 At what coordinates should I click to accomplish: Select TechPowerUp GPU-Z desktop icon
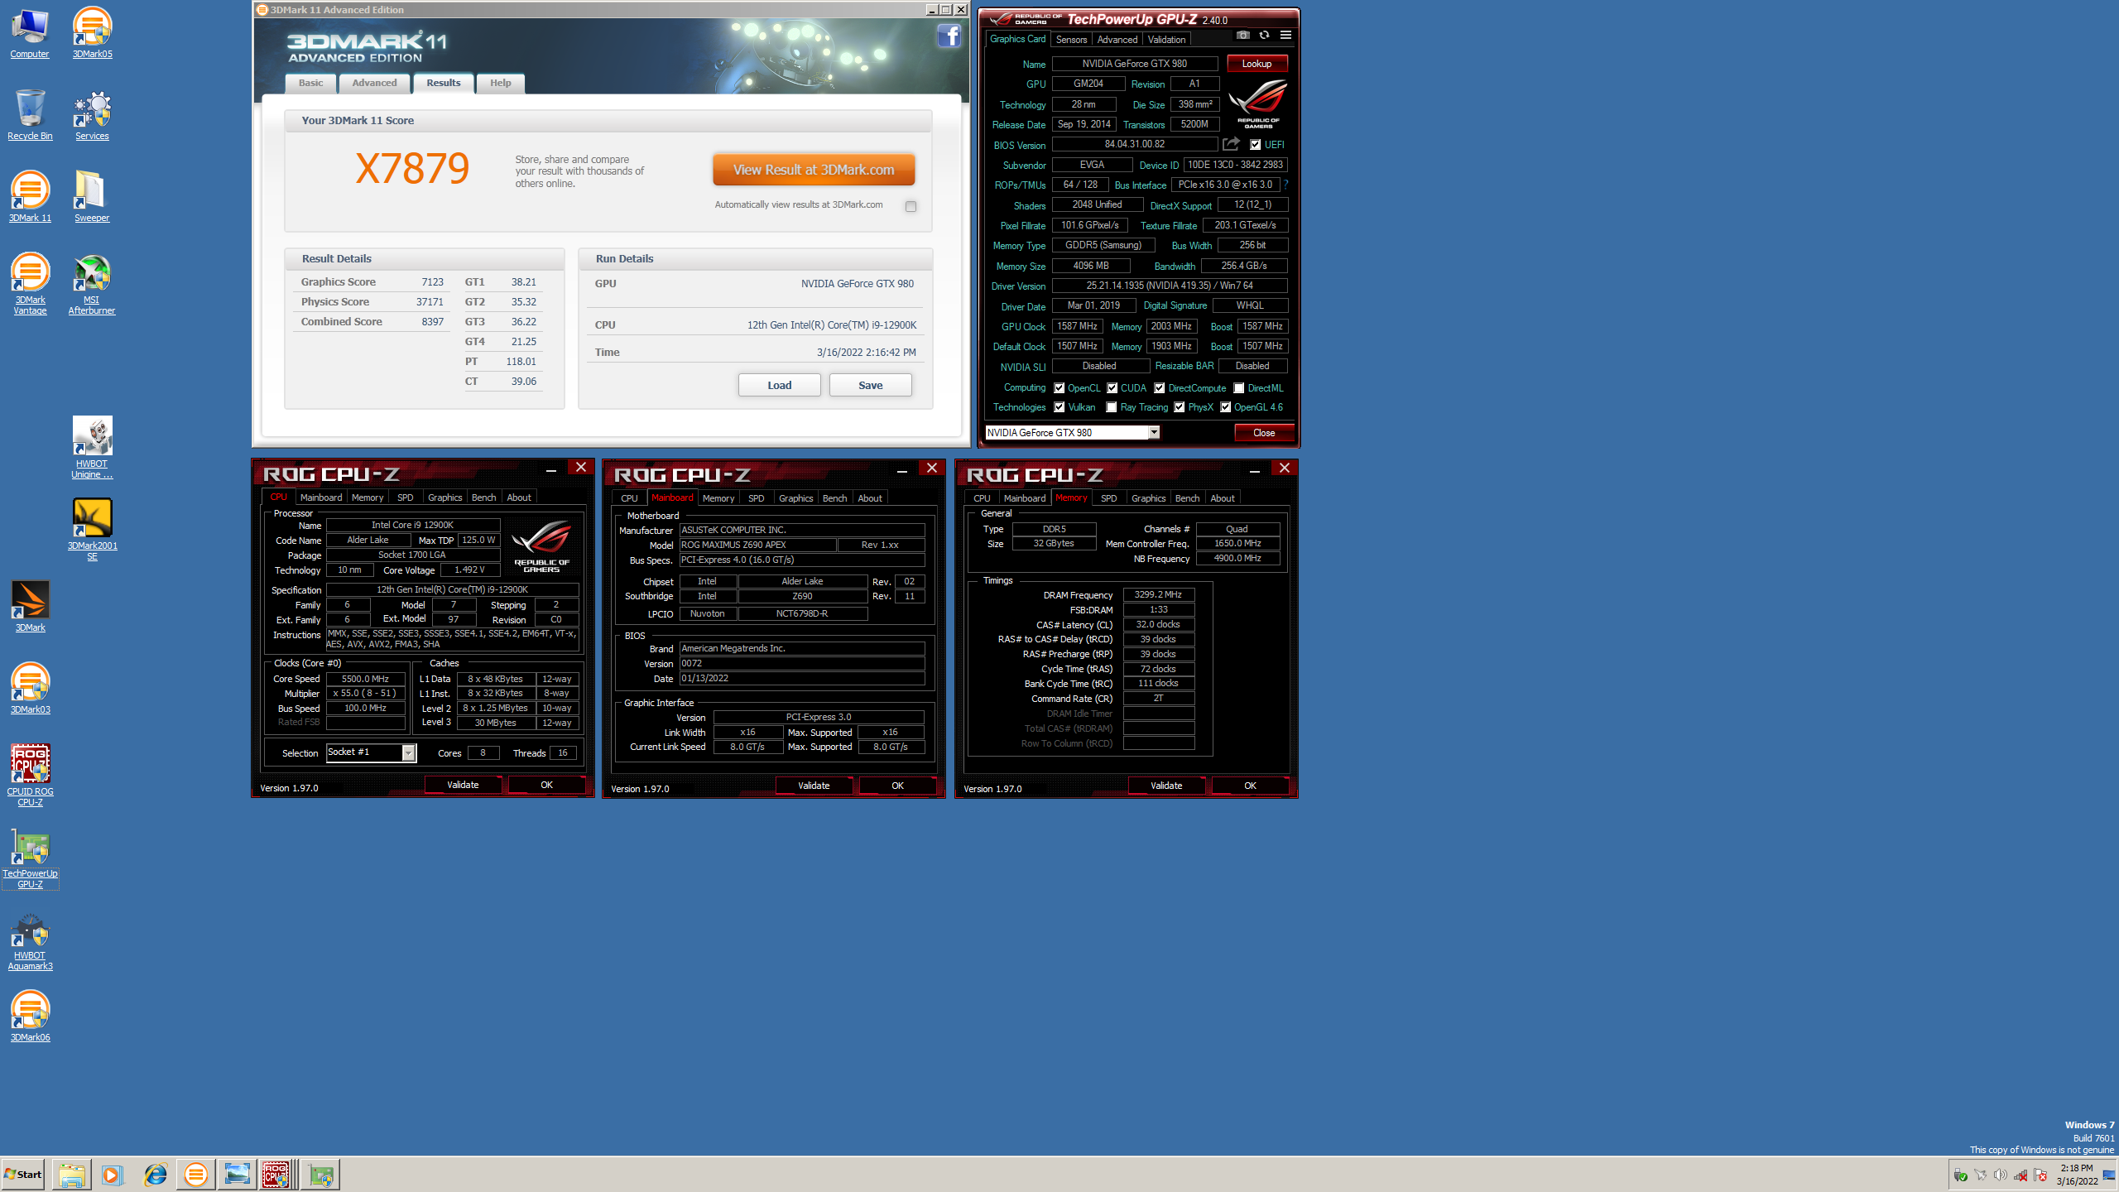point(30,858)
